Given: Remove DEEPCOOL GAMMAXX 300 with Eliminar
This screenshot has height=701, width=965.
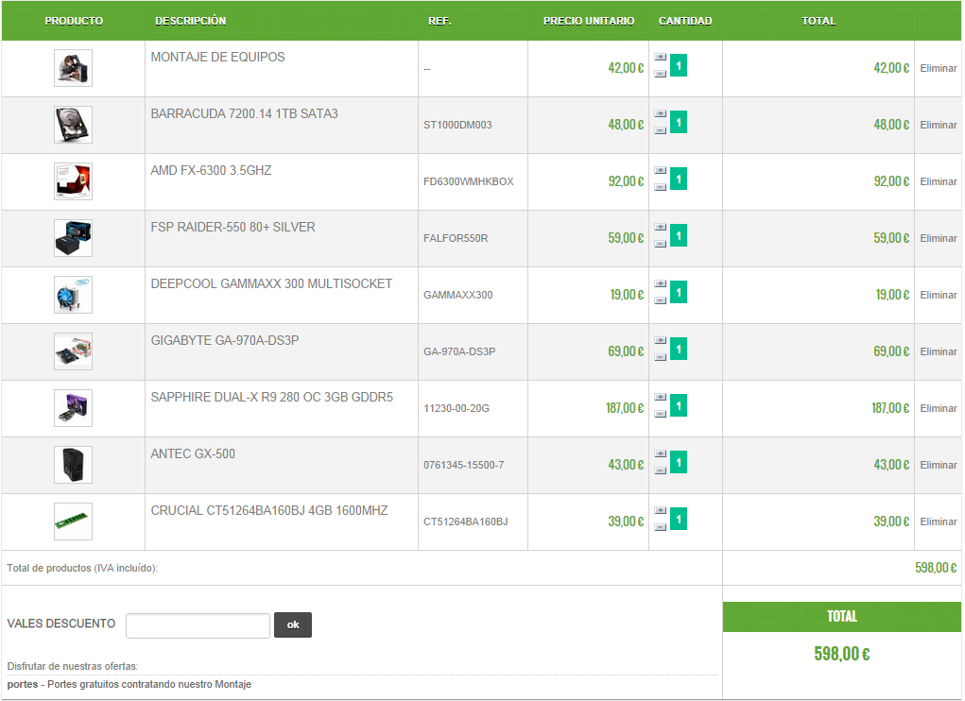Looking at the screenshot, I should (938, 295).
